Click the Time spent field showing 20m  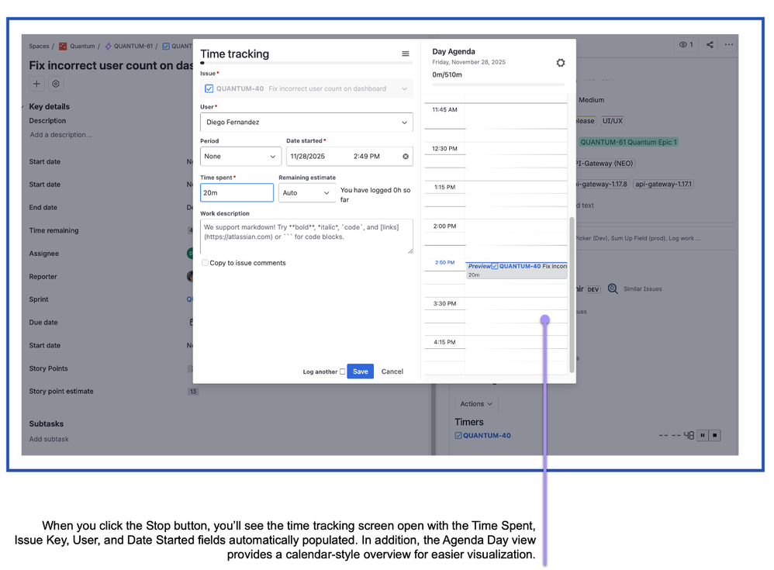click(x=237, y=193)
